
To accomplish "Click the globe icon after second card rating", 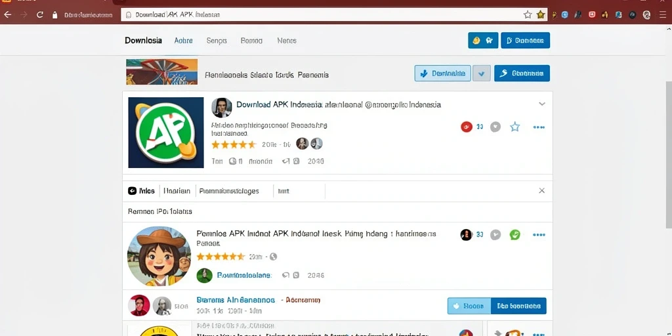I will [273, 257].
